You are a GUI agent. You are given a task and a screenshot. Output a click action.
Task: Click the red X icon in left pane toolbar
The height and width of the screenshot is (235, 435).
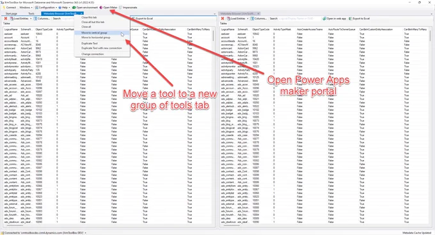click(6, 19)
